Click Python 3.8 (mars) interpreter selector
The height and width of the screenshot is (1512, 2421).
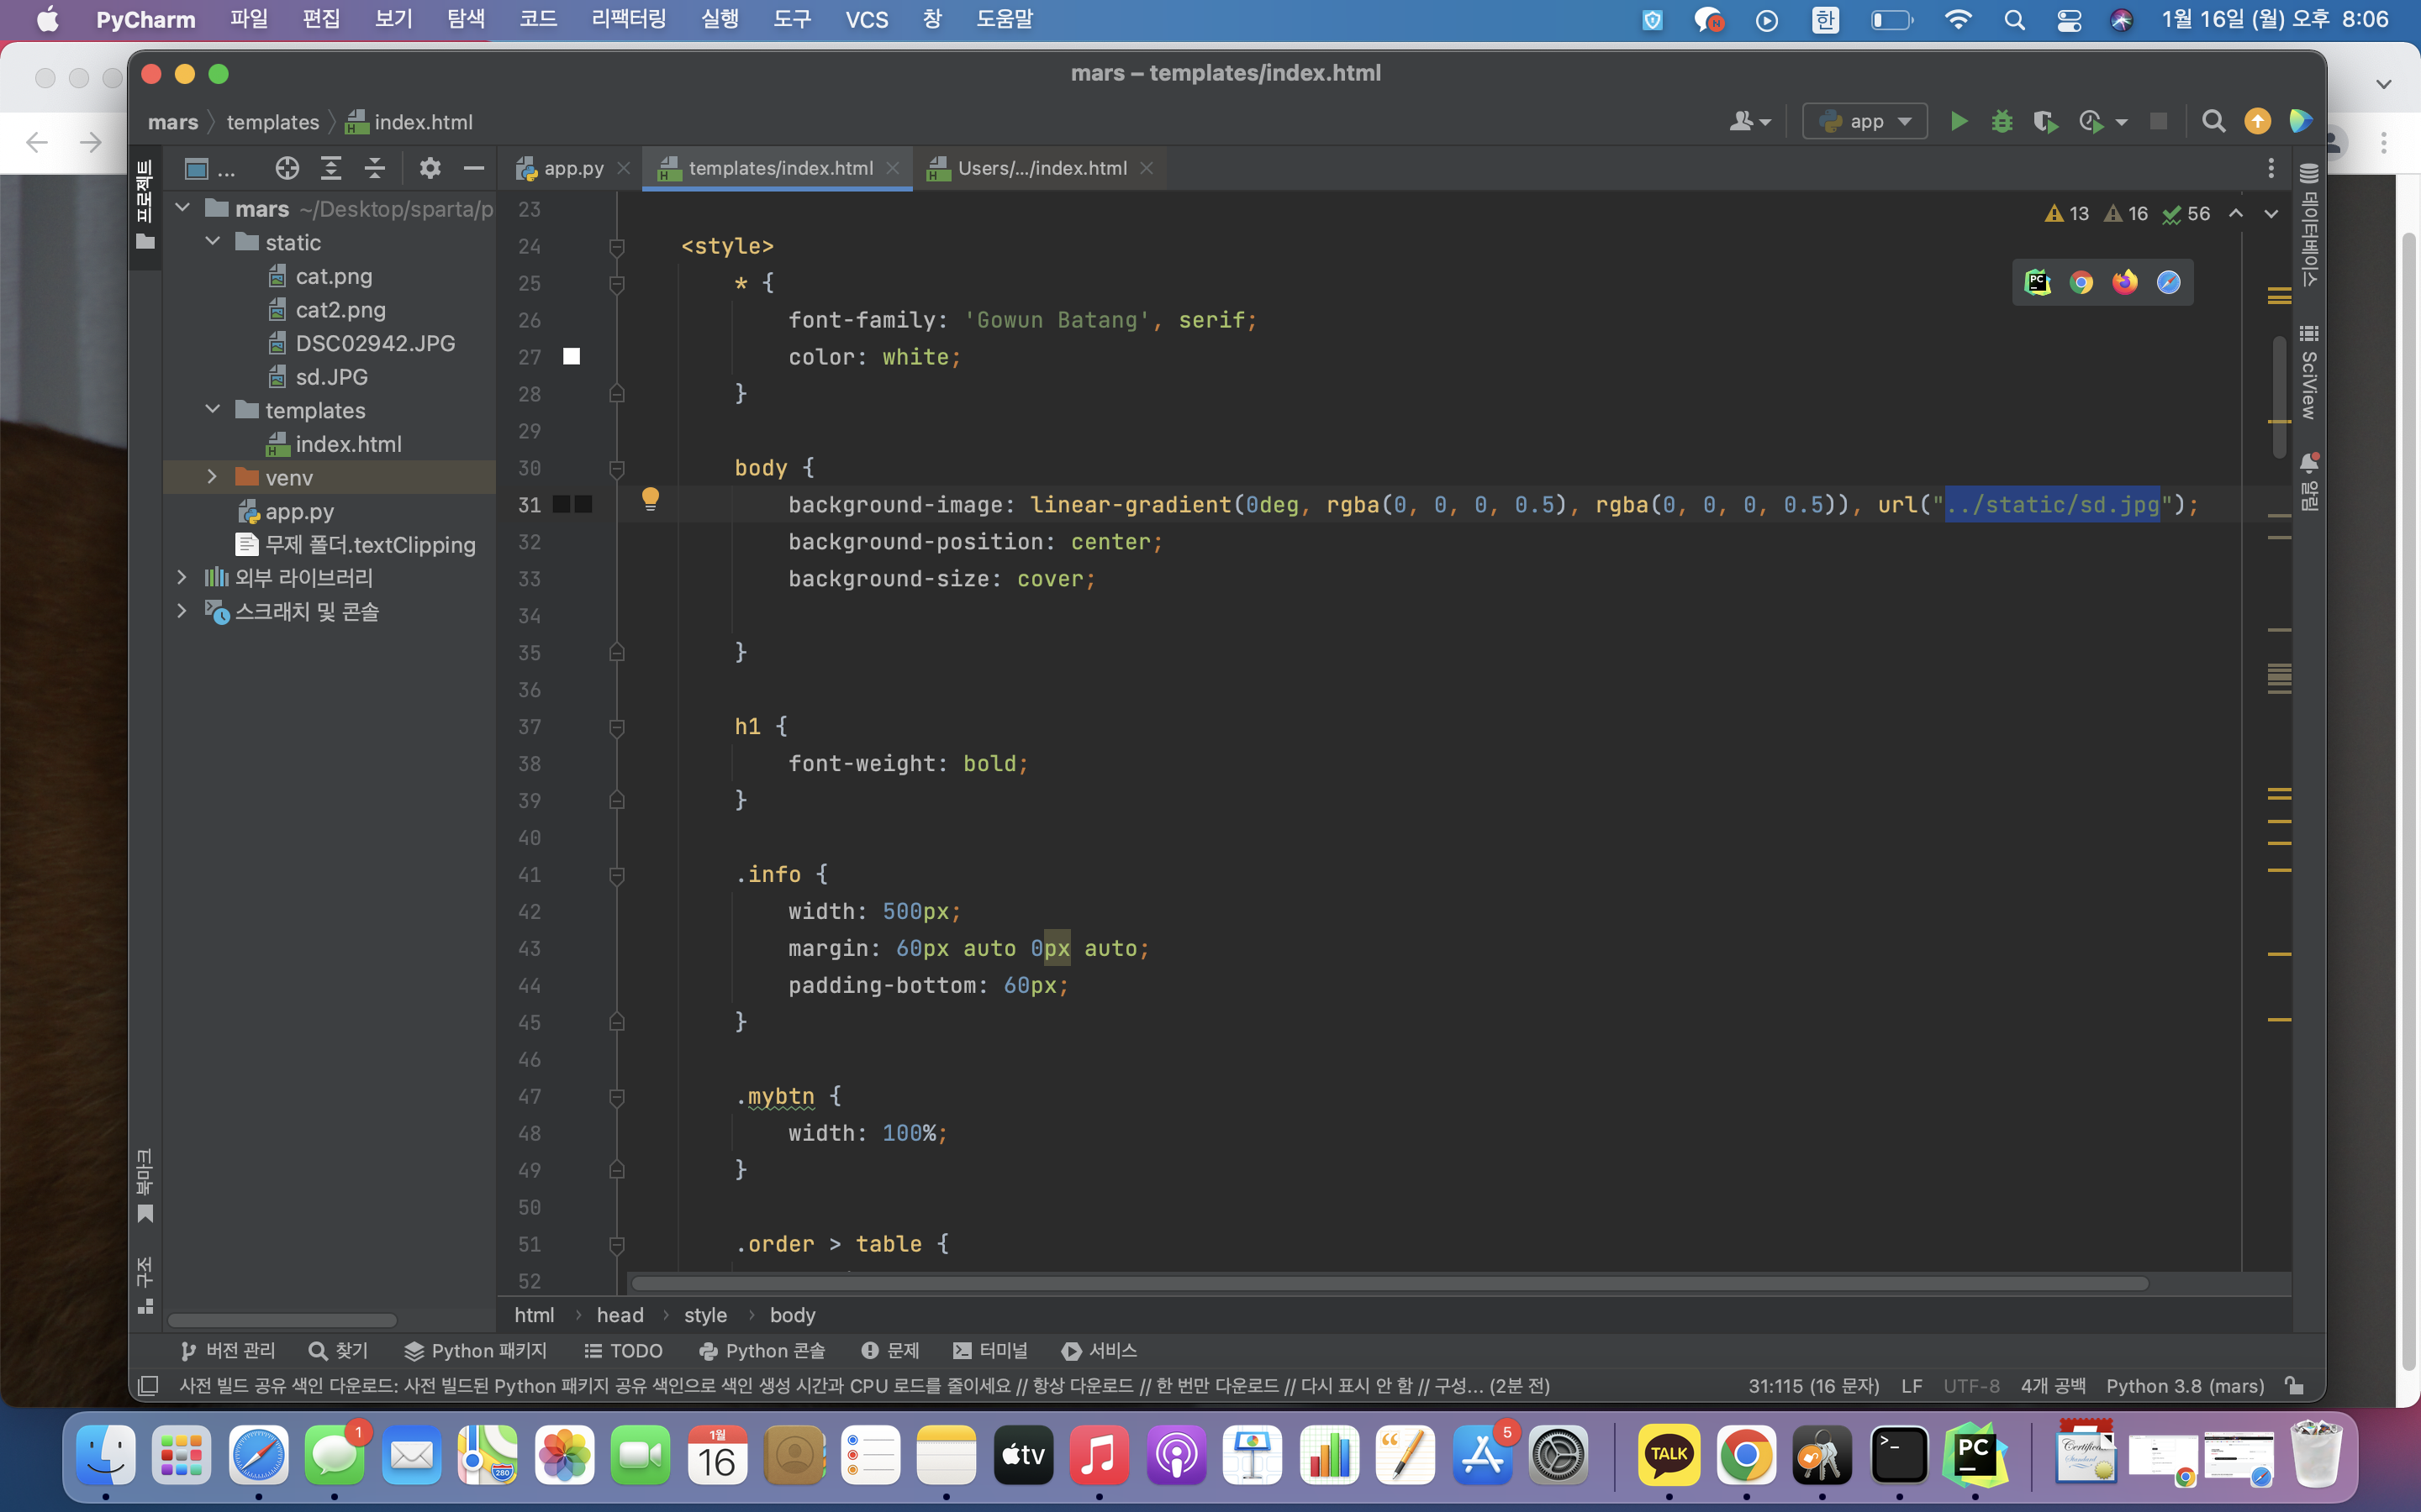coord(2185,1386)
